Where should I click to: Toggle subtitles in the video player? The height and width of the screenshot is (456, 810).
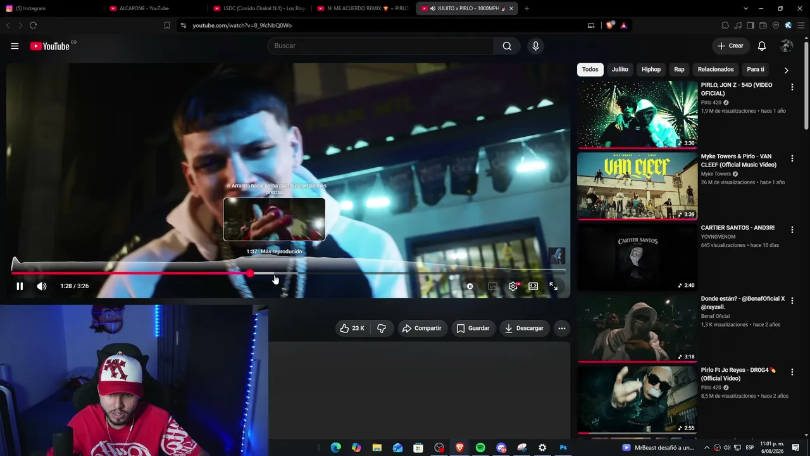tap(492, 286)
